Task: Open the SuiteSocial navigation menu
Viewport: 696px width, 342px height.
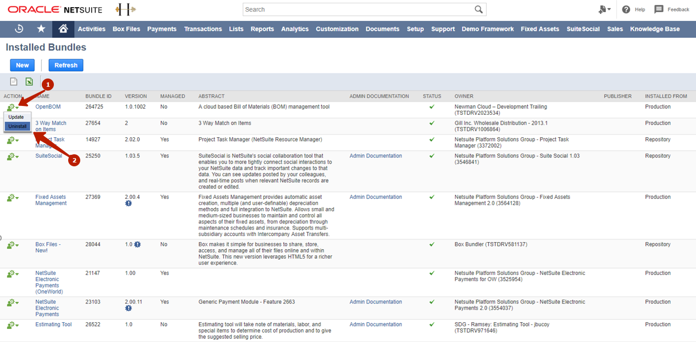Action: click(583, 29)
